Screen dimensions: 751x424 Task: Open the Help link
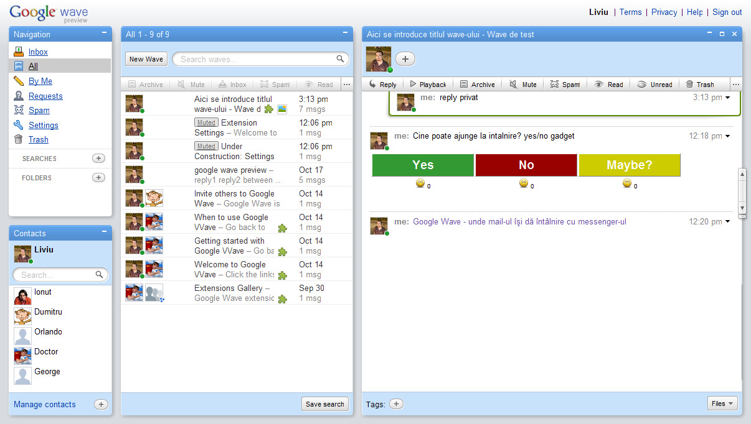click(694, 12)
